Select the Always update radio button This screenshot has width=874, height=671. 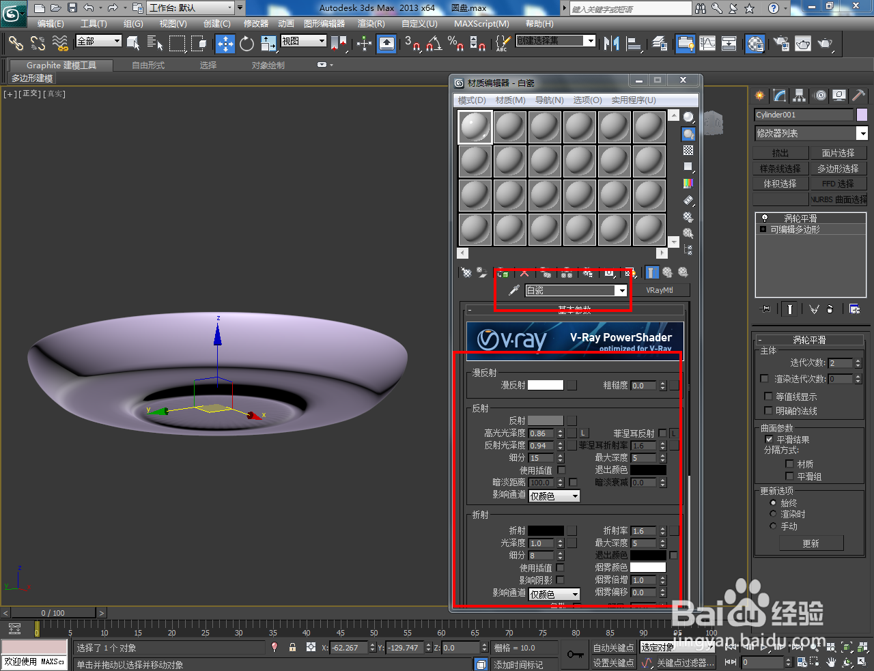(x=773, y=502)
